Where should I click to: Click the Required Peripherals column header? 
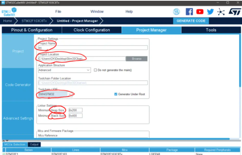click(217, 150)
